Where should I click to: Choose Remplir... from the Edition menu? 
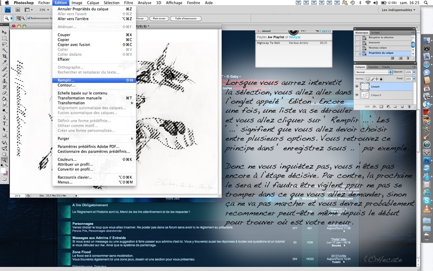click(94, 80)
